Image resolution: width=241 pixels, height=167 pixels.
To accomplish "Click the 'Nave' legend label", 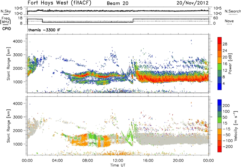I will click(x=229, y=21).
